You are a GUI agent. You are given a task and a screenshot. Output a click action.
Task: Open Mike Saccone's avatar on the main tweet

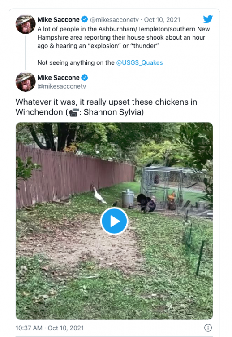coord(26,82)
